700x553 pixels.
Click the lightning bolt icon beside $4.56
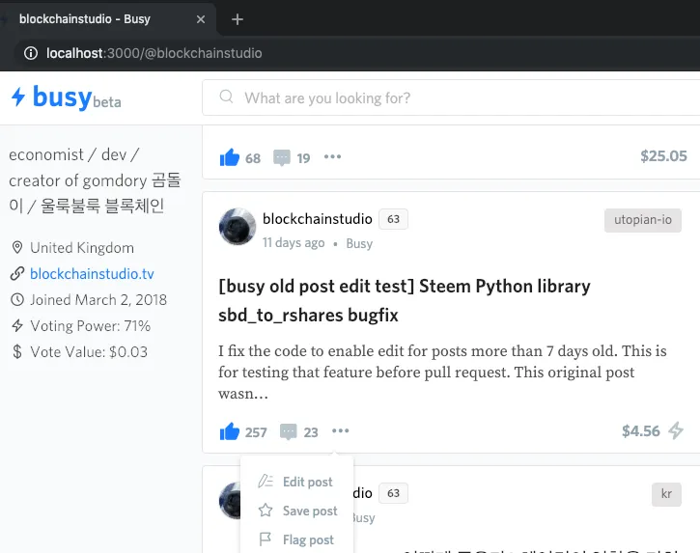point(676,430)
